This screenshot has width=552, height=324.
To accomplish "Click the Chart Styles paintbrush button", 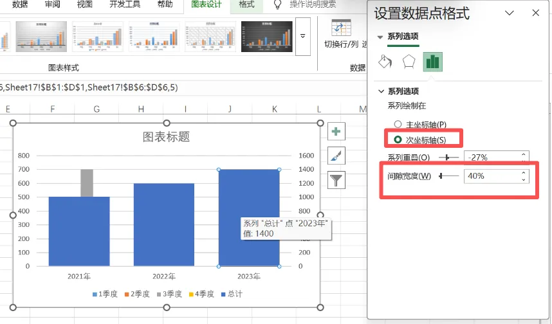I will click(x=336, y=156).
